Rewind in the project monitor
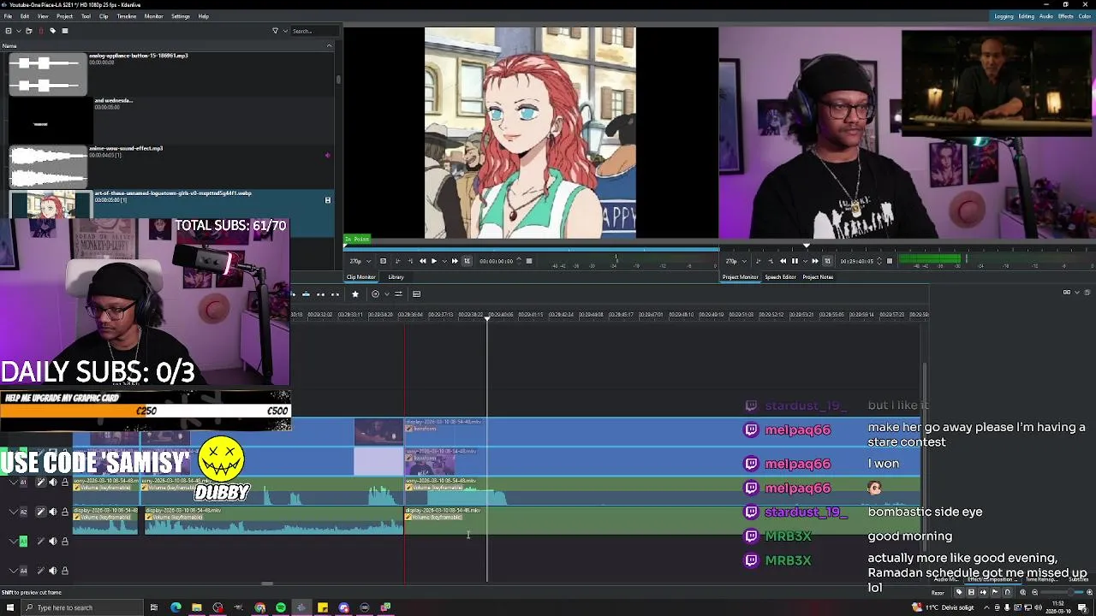Viewport: 1096px width, 616px height. coord(783,261)
